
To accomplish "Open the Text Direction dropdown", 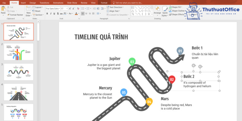I will click(115, 7).
